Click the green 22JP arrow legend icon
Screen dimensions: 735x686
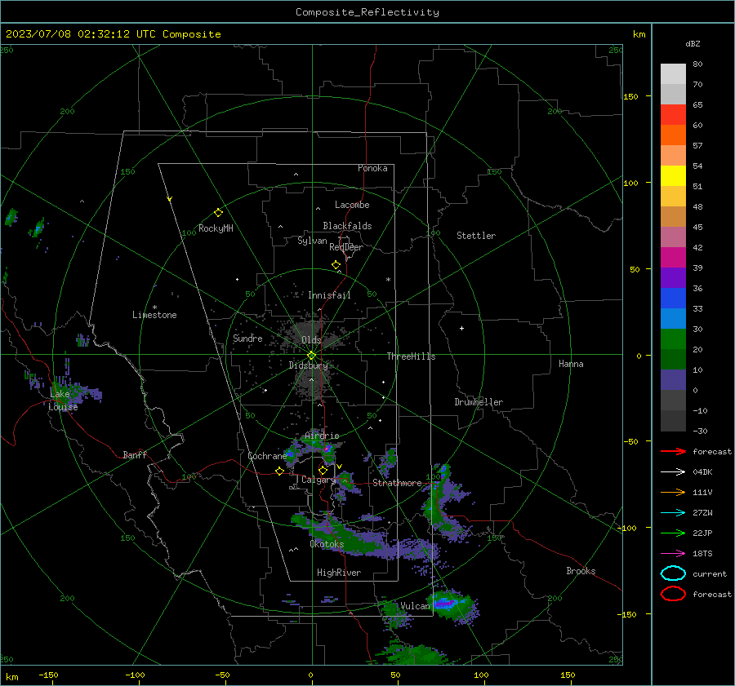[x=673, y=533]
